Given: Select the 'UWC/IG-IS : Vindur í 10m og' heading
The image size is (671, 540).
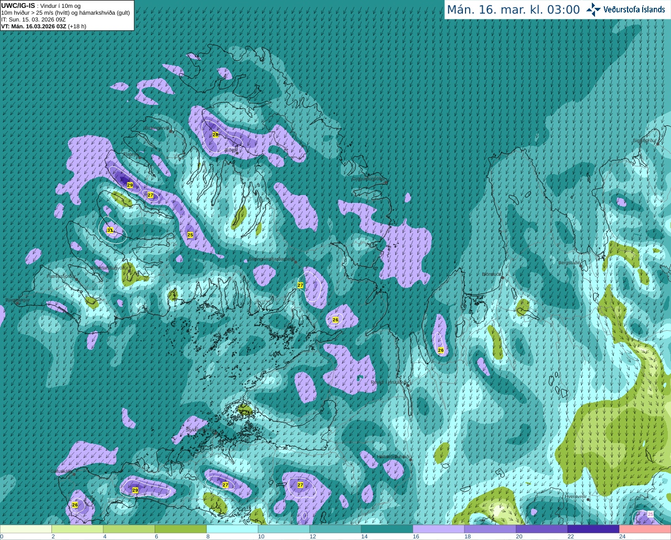Looking at the screenshot, I should (40, 6).
